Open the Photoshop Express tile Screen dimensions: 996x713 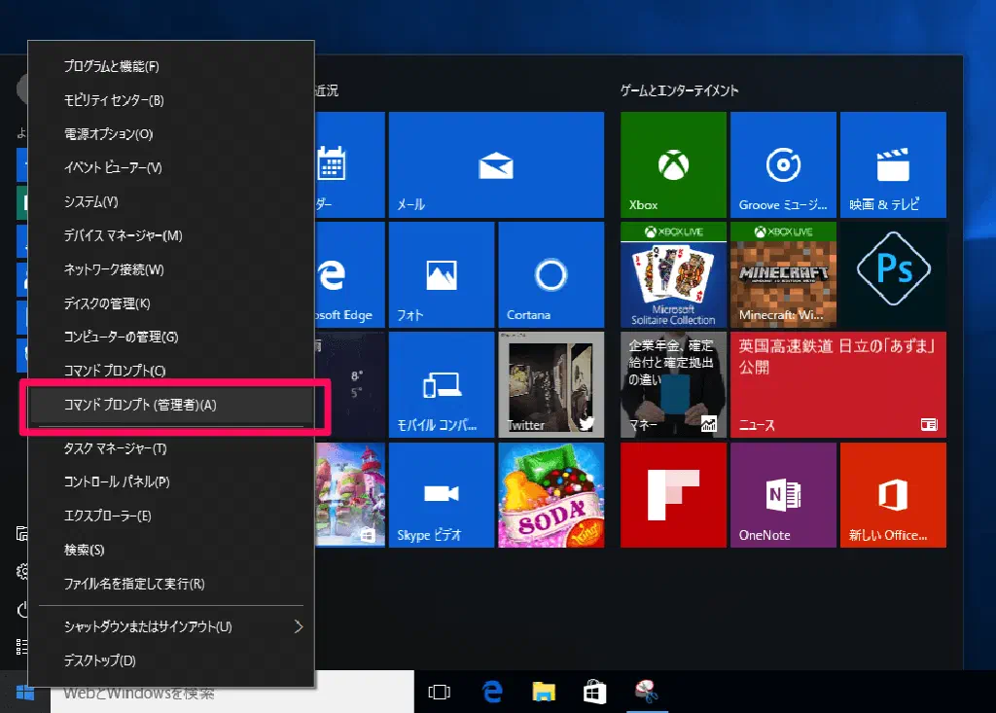coord(893,274)
